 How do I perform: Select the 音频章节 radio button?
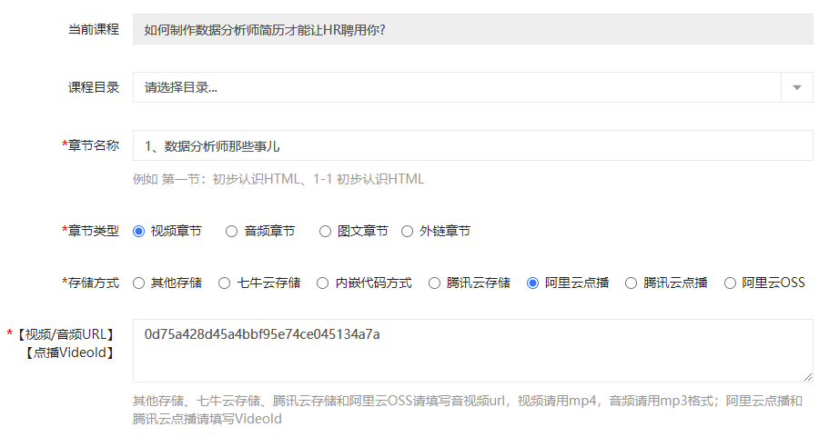coord(231,232)
